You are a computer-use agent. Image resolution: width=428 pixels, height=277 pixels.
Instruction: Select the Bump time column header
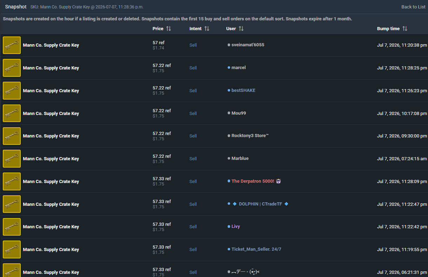(388, 29)
